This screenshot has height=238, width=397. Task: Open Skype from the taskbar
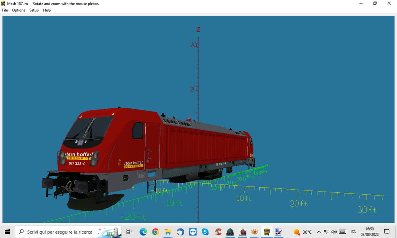coord(205,232)
